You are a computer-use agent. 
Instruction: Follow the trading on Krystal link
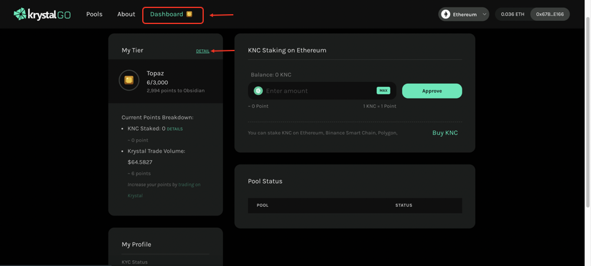tap(189, 185)
